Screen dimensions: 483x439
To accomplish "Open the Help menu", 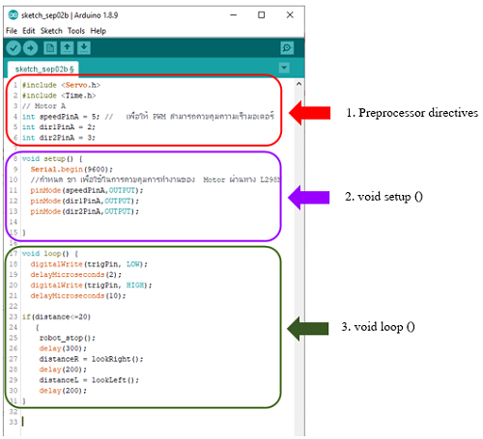I will point(98,31).
